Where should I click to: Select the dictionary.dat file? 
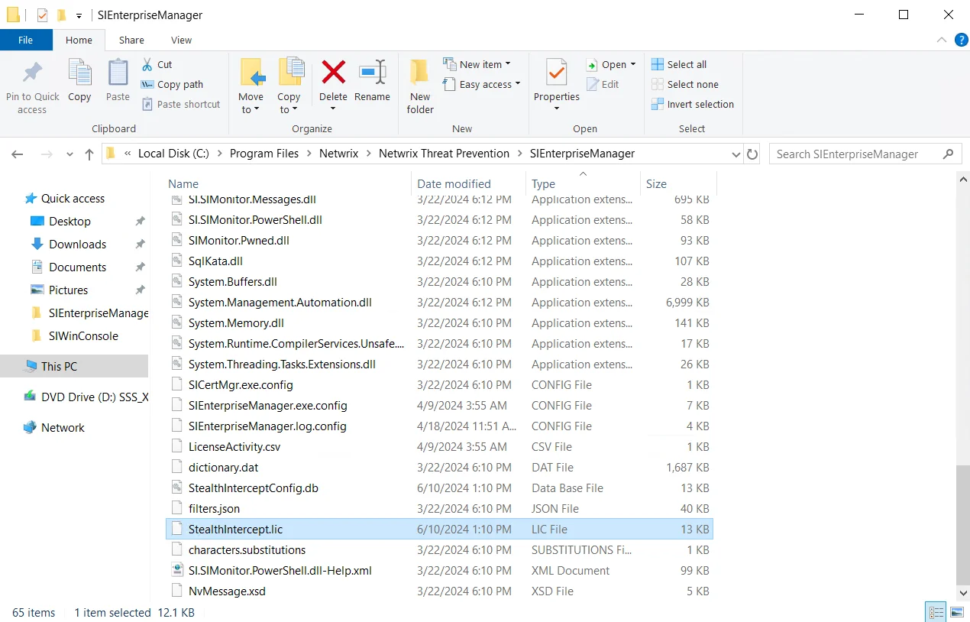pos(223,467)
